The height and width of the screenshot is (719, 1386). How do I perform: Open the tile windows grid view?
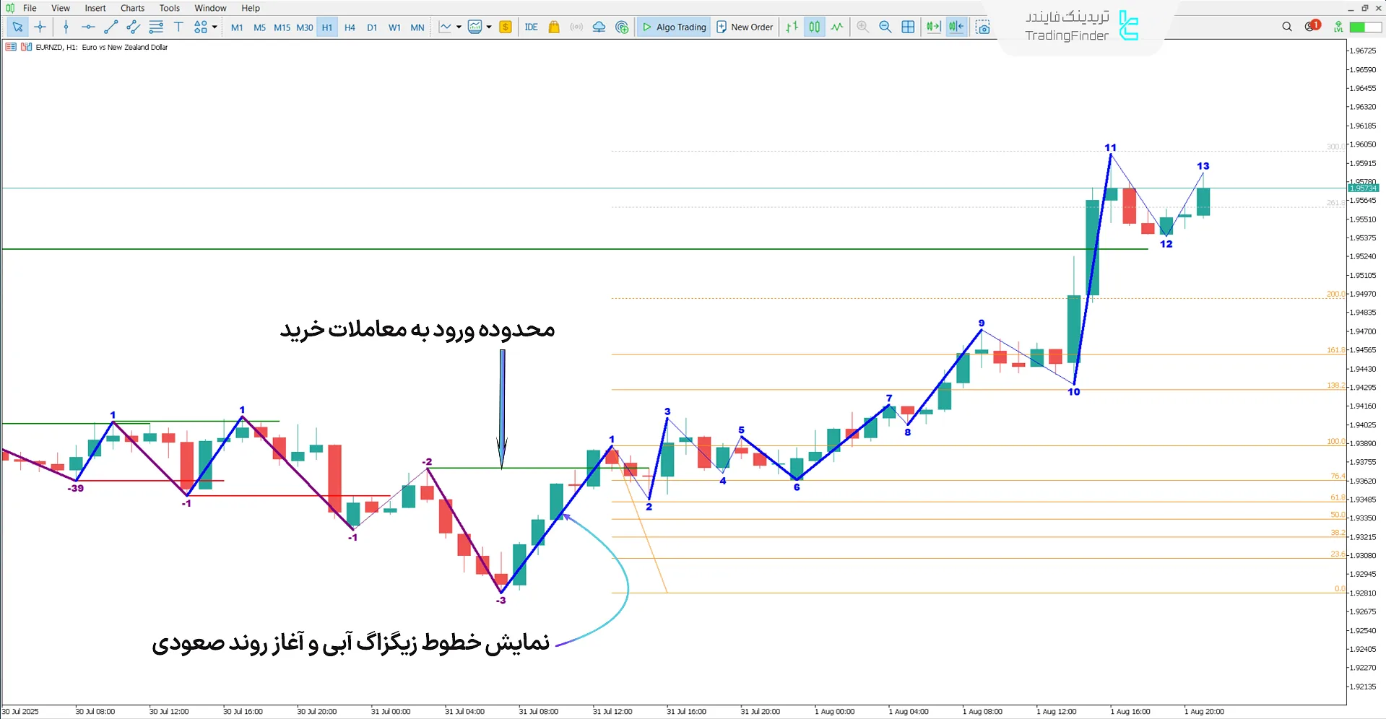pos(908,27)
